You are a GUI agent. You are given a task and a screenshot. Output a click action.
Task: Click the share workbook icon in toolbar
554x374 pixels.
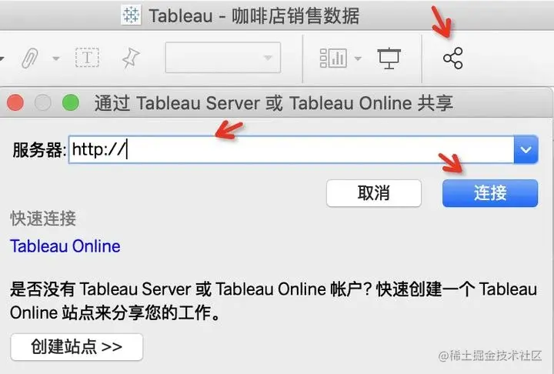tap(452, 58)
